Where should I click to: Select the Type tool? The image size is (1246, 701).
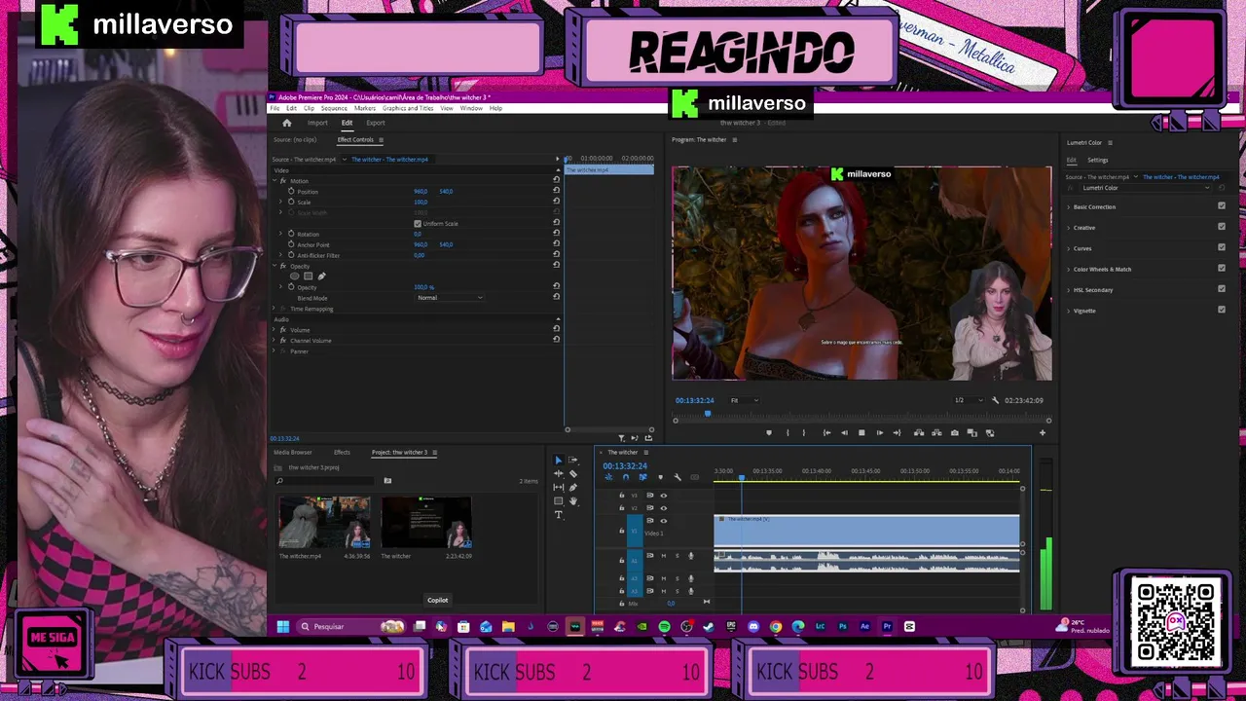(559, 514)
